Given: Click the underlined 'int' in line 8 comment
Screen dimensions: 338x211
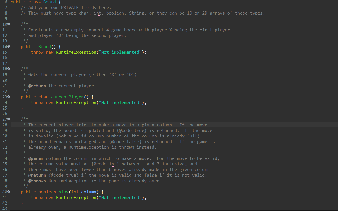Looking at the screenshot, I should pyautogui.click(x=98, y=13).
